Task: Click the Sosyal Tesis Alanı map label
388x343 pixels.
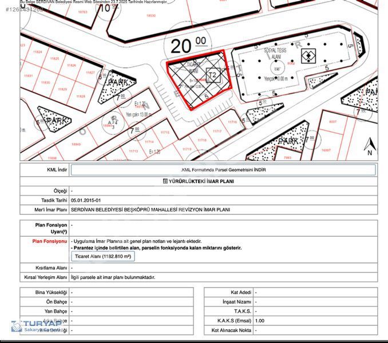Action: click(275, 53)
